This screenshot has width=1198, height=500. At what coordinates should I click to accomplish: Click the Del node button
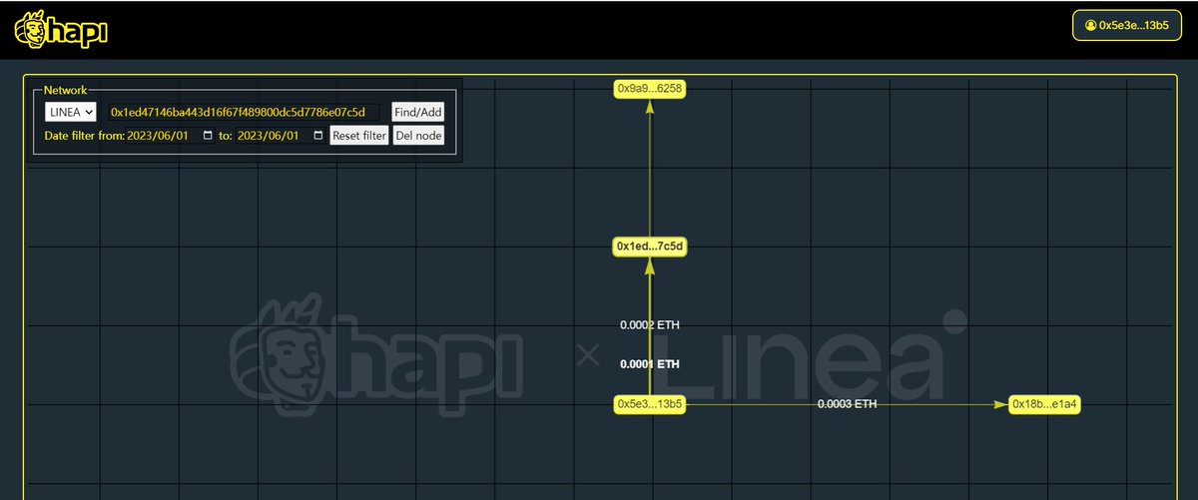pos(418,136)
